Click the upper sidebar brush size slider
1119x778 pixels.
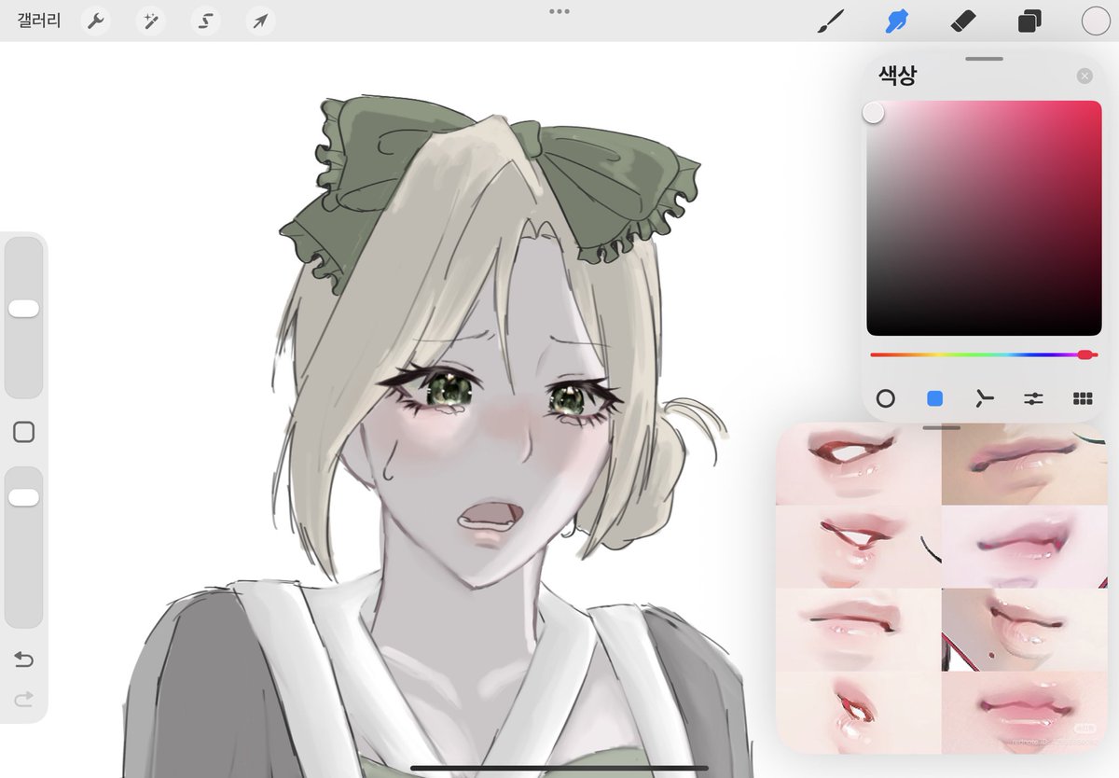23,317
